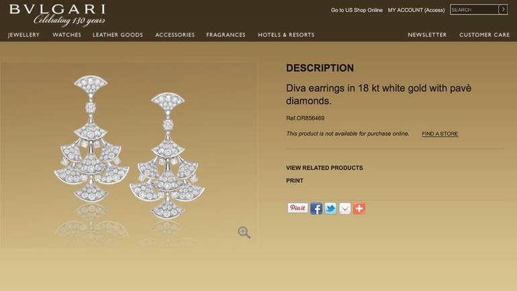Open more sharing options plus icon
This screenshot has height=291, width=517.
pos(359,209)
